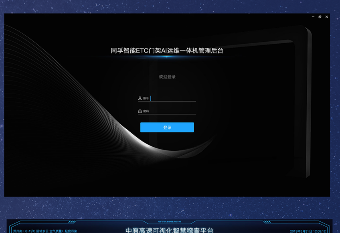The height and width of the screenshot is (233, 340).
Task: Focus the 账号 account input field
Action: (x=172, y=98)
